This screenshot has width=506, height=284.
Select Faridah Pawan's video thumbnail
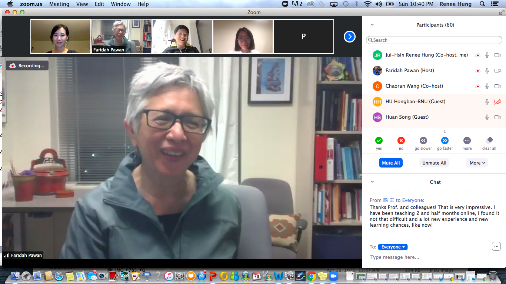click(x=121, y=37)
